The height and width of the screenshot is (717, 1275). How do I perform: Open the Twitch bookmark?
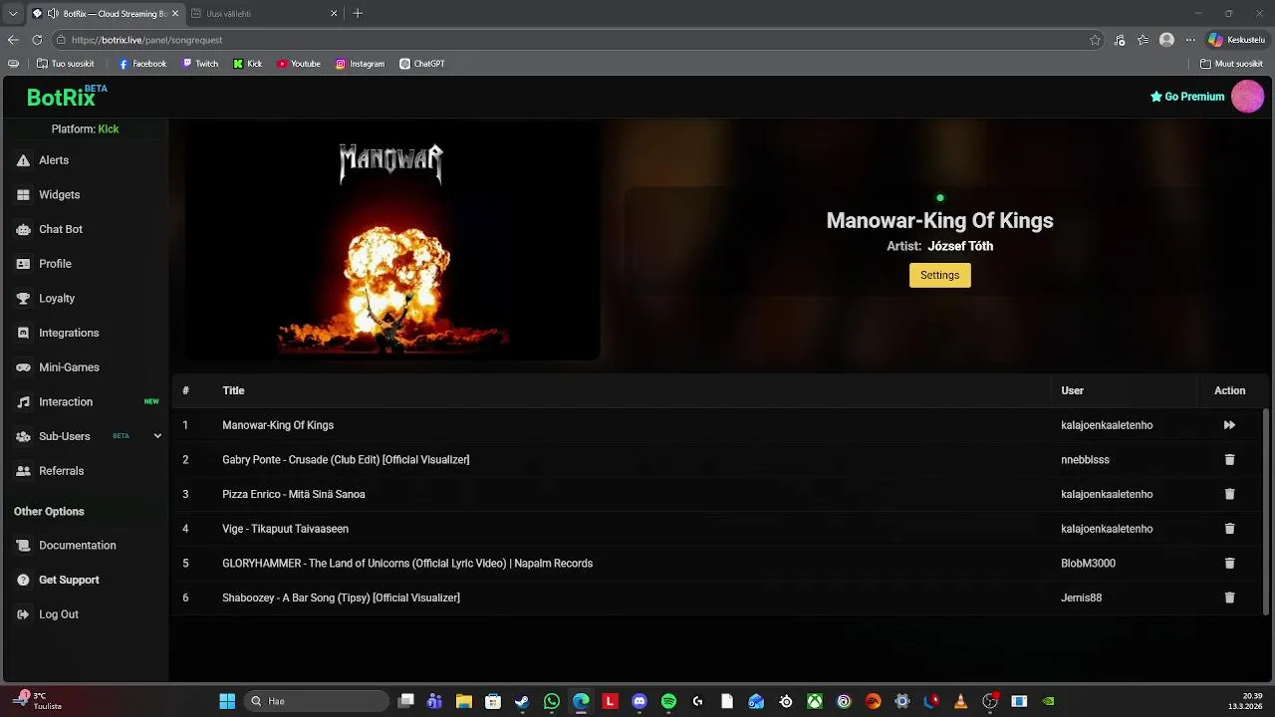pyautogui.click(x=200, y=64)
